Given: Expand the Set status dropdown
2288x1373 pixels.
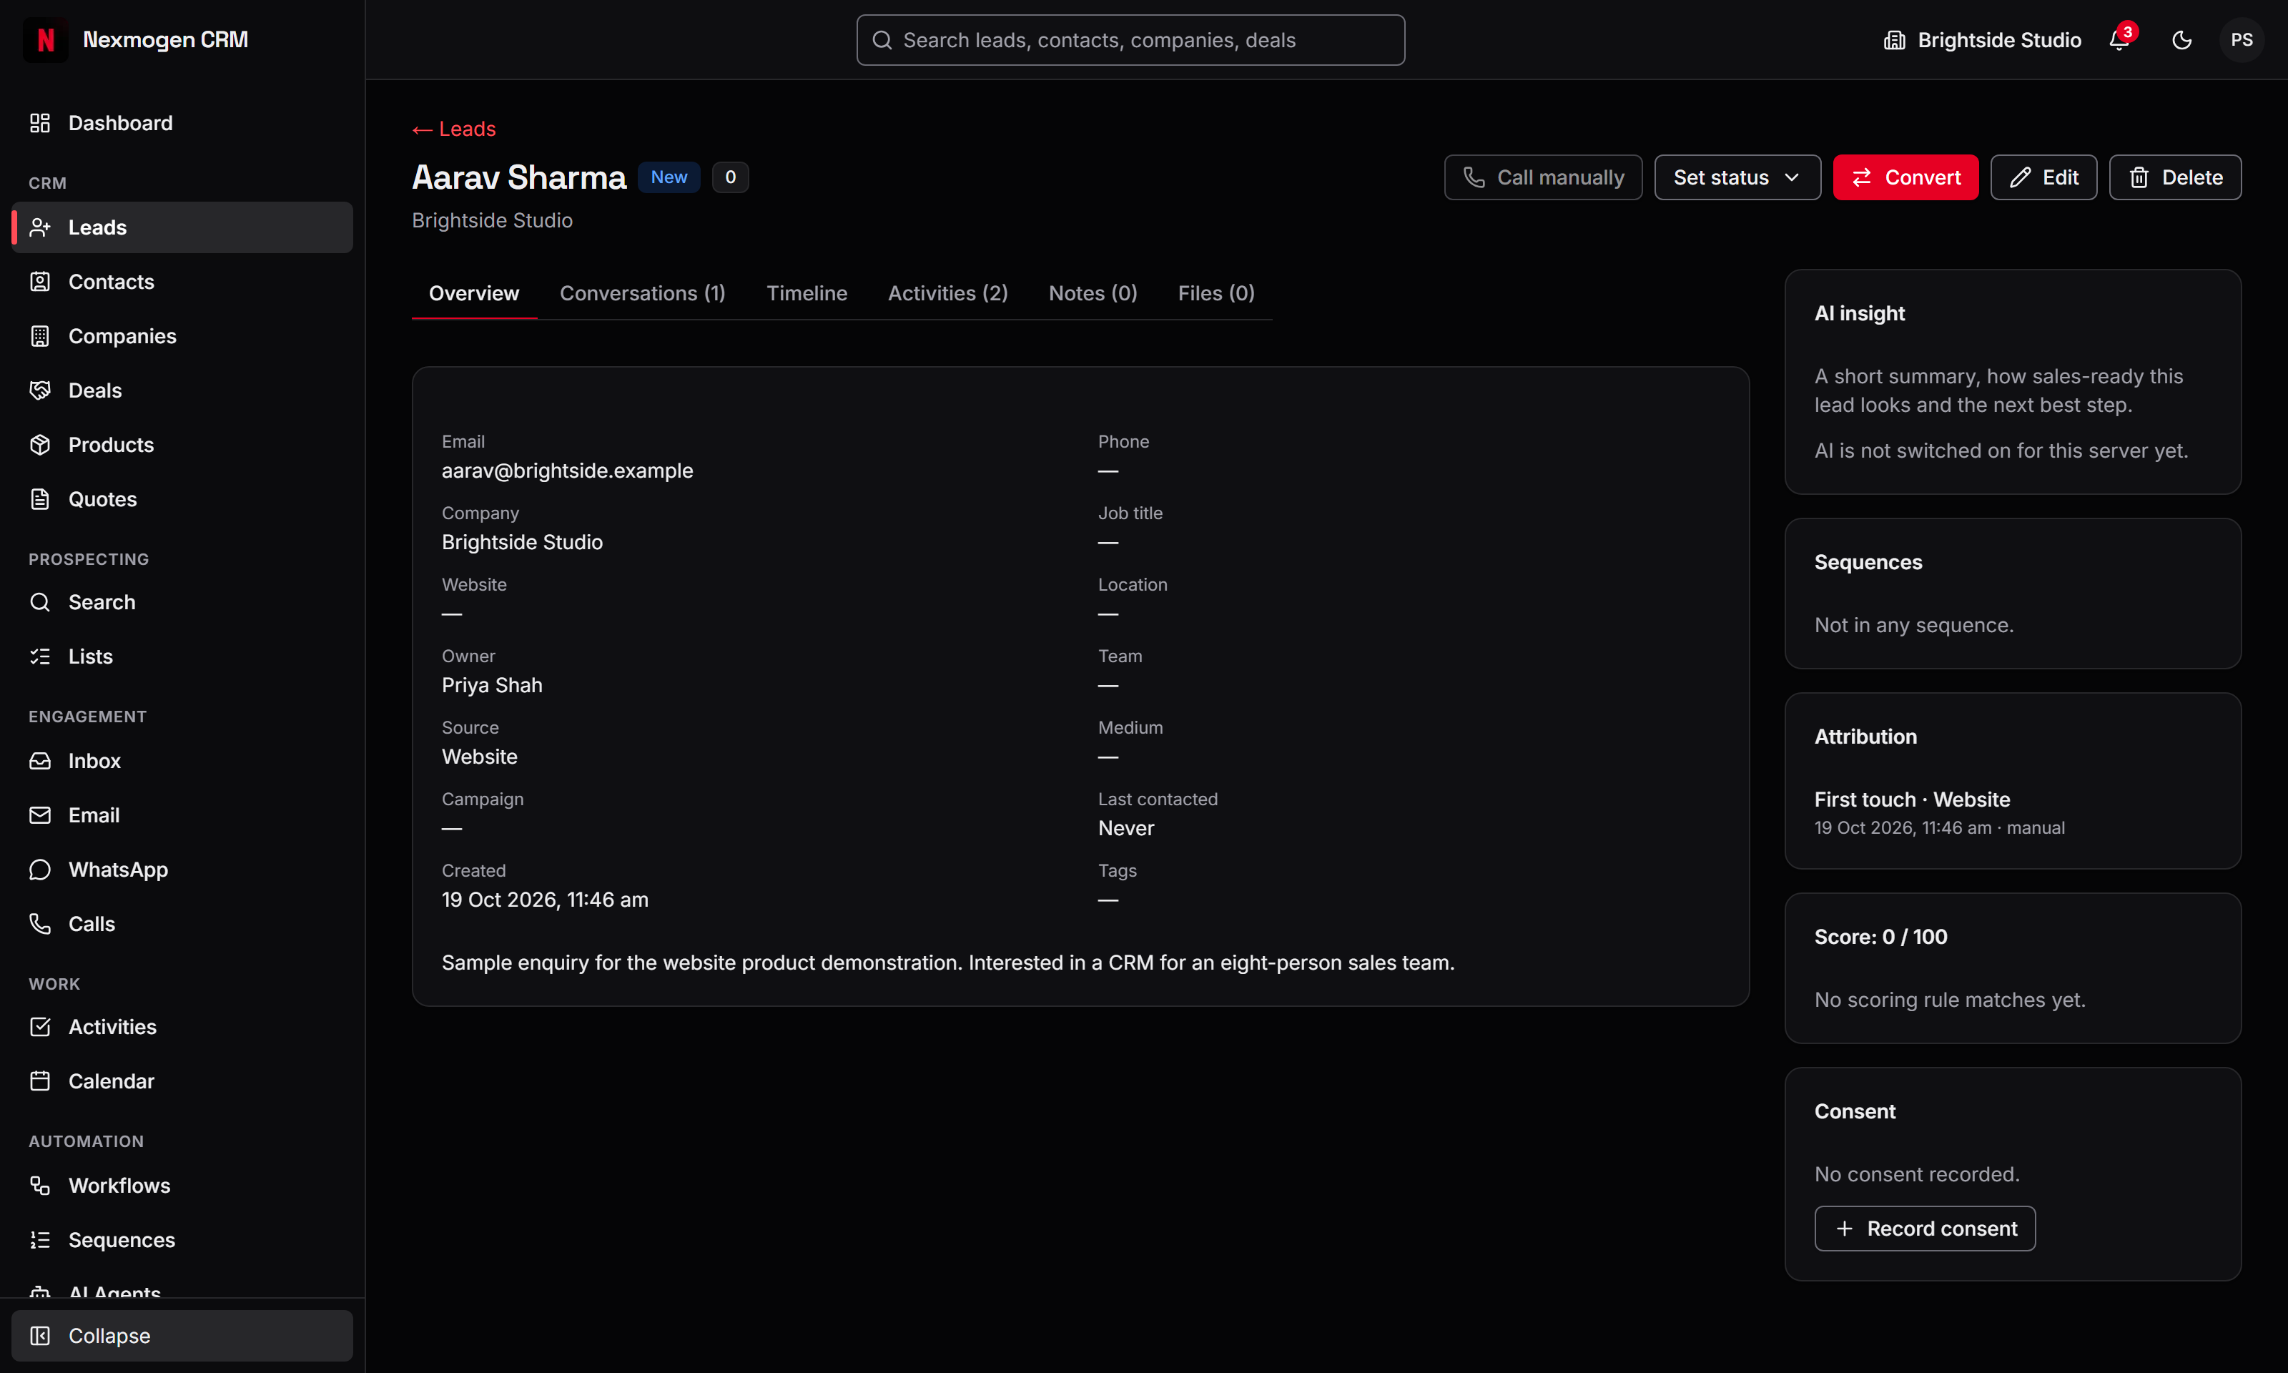Looking at the screenshot, I should 1737,177.
